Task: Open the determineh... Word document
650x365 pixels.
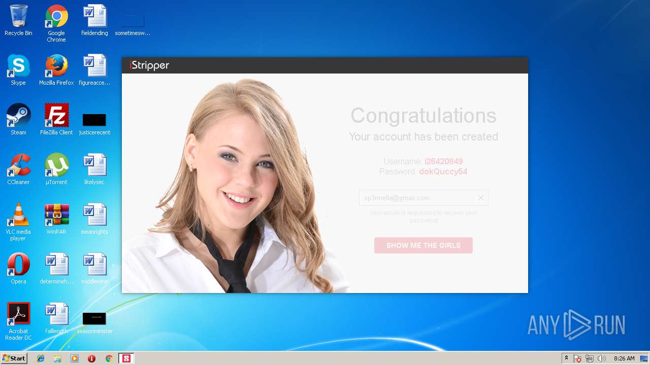Action: pos(56,269)
